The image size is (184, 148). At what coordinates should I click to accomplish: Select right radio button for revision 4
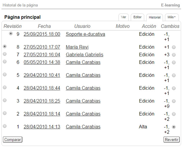174,88
